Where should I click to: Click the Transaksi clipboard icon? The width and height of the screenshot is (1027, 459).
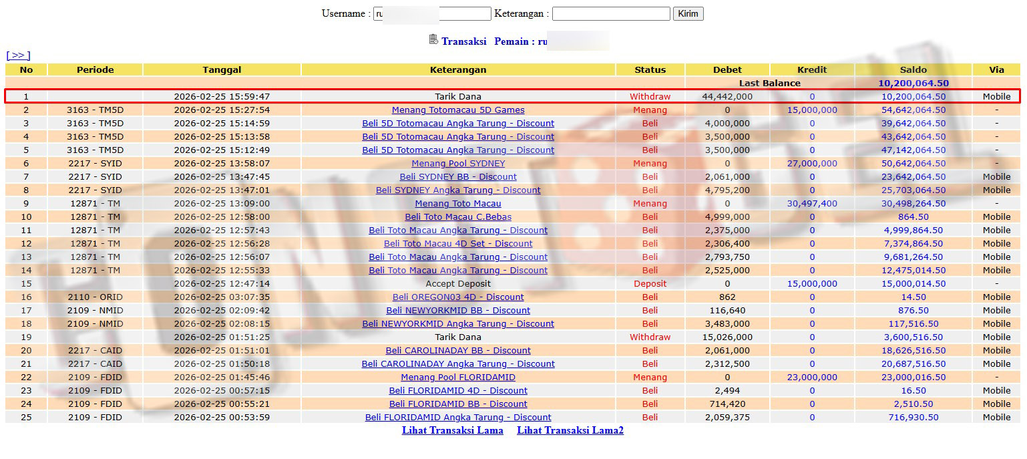(x=433, y=39)
